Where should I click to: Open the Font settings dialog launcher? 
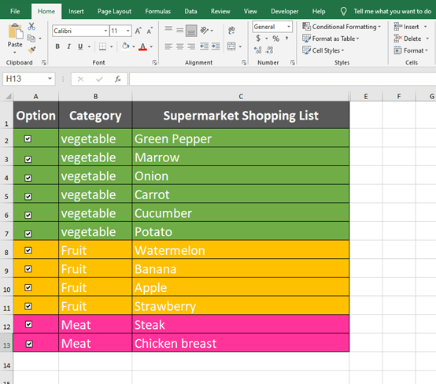pyautogui.click(x=154, y=63)
